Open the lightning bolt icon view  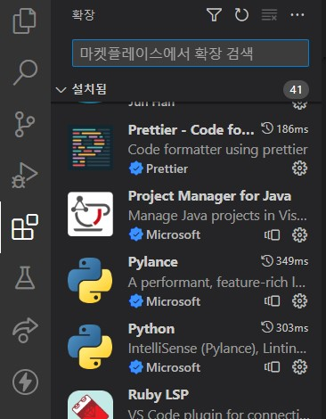coord(25,382)
